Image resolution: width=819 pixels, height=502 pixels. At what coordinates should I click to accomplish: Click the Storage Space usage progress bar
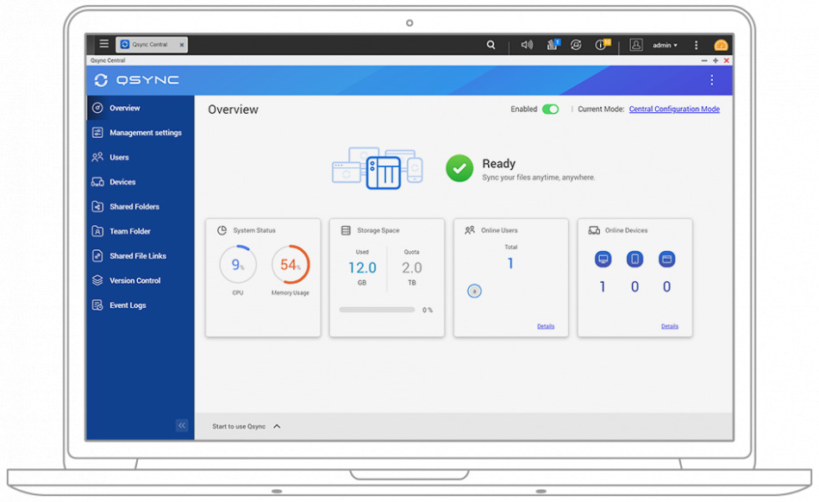pos(377,310)
